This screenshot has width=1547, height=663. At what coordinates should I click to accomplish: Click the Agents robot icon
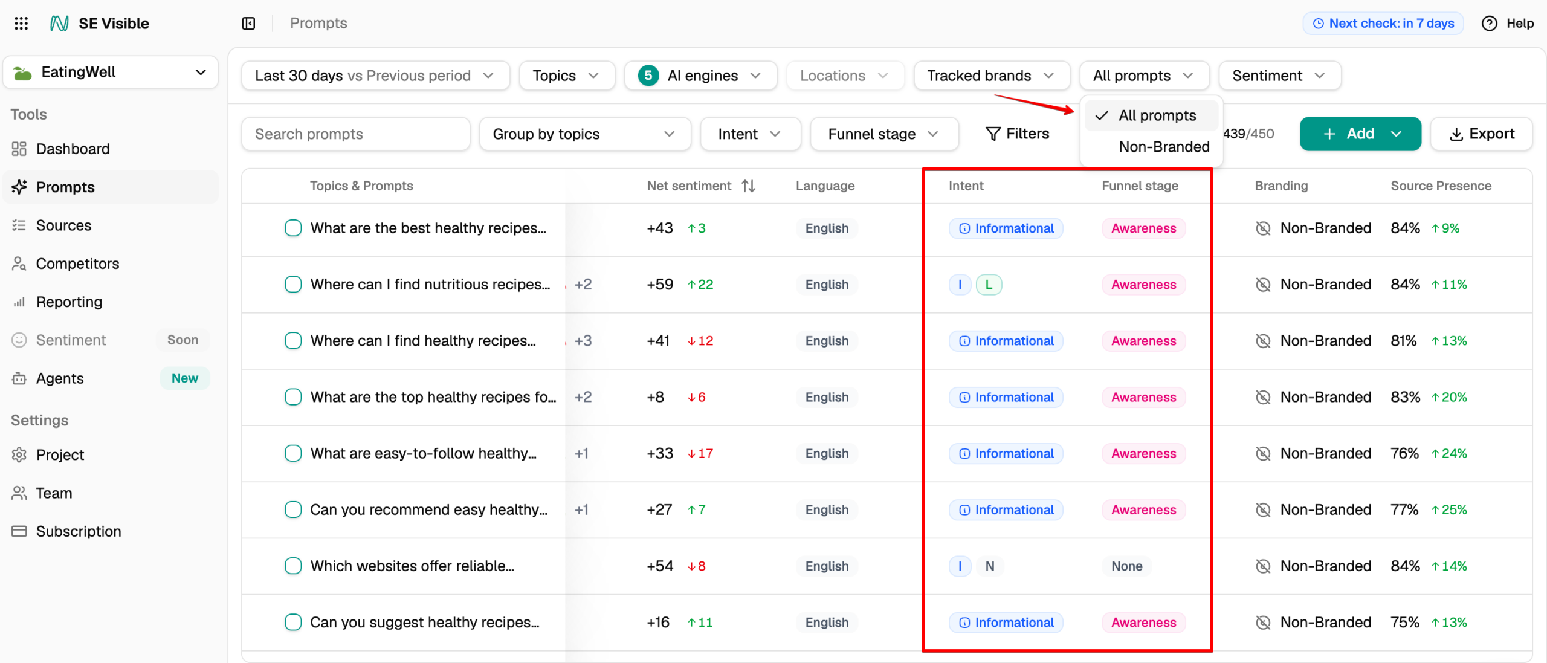click(x=19, y=378)
